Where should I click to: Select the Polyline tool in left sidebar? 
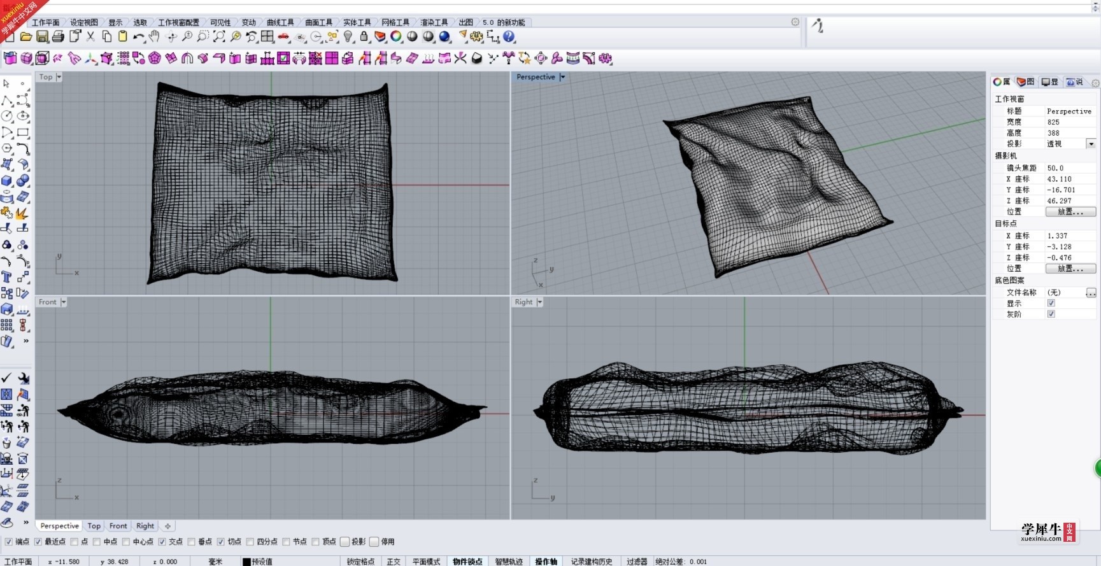[6, 101]
